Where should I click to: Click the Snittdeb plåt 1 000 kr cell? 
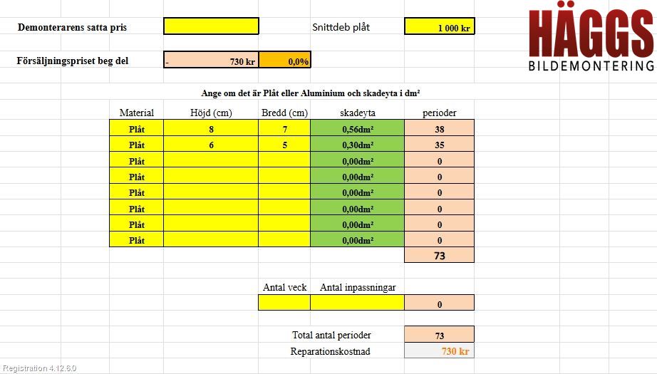tap(439, 26)
